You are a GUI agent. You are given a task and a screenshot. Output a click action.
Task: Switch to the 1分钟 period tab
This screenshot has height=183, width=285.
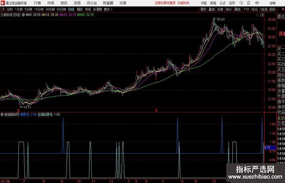(19, 9)
